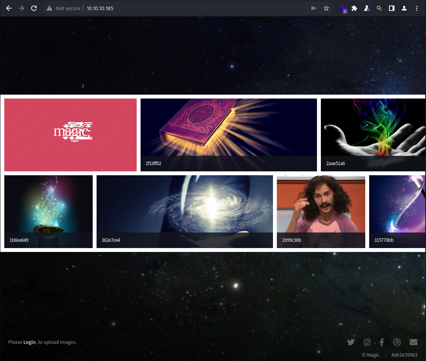
Task: Go back to the previous page
Action: coord(9,8)
